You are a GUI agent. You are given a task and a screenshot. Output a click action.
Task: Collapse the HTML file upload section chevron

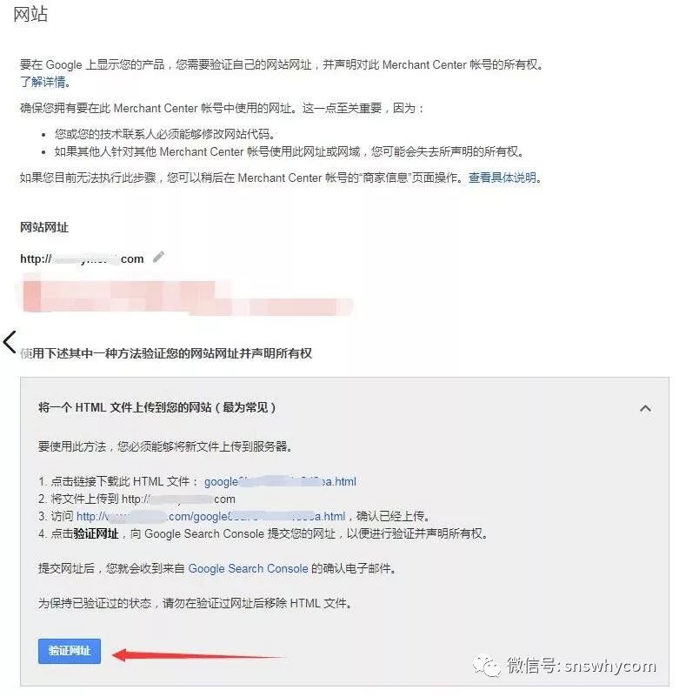645,408
